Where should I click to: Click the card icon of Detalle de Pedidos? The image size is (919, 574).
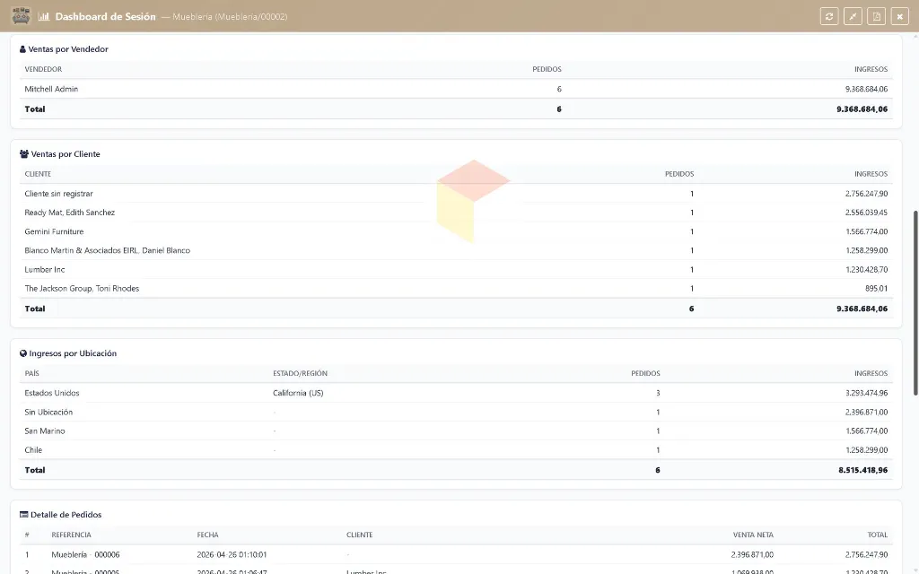coord(24,514)
